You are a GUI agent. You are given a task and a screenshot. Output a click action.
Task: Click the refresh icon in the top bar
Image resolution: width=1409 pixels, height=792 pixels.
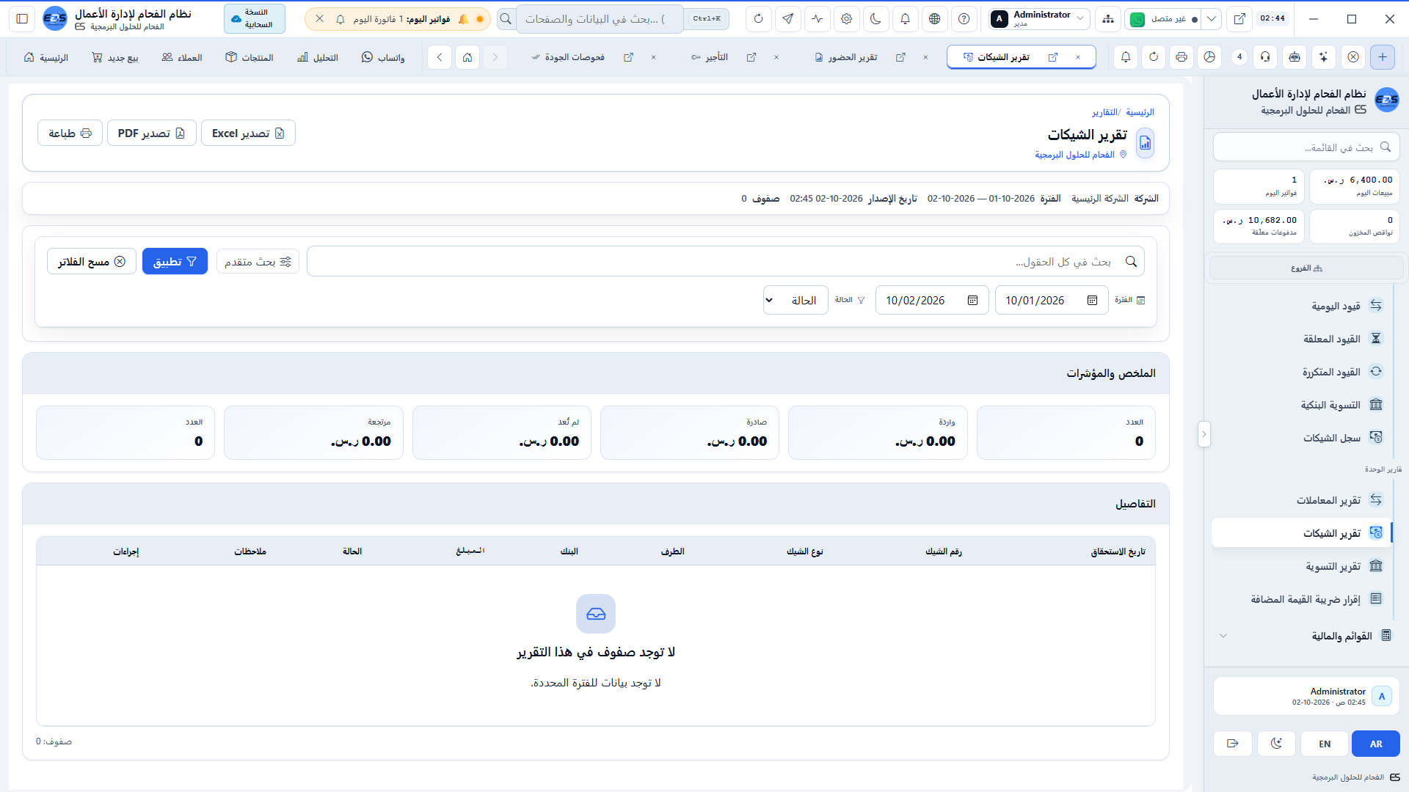click(759, 19)
